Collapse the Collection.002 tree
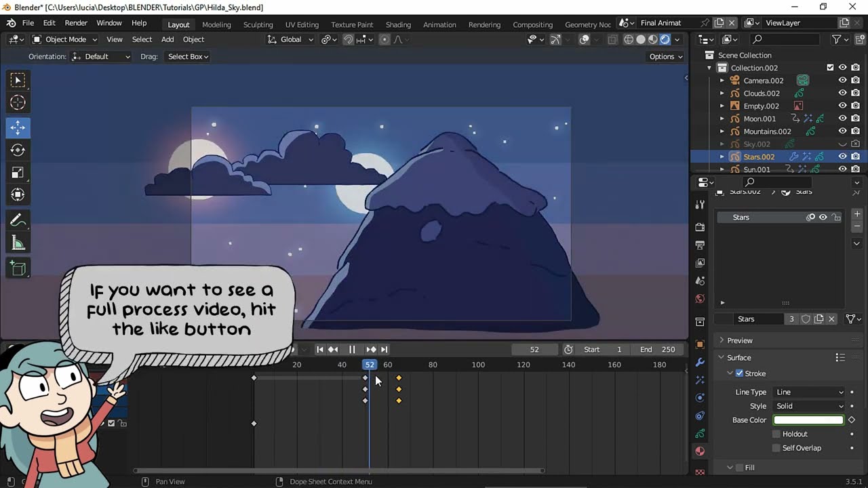Image resolution: width=868 pixels, height=488 pixels. tap(709, 68)
